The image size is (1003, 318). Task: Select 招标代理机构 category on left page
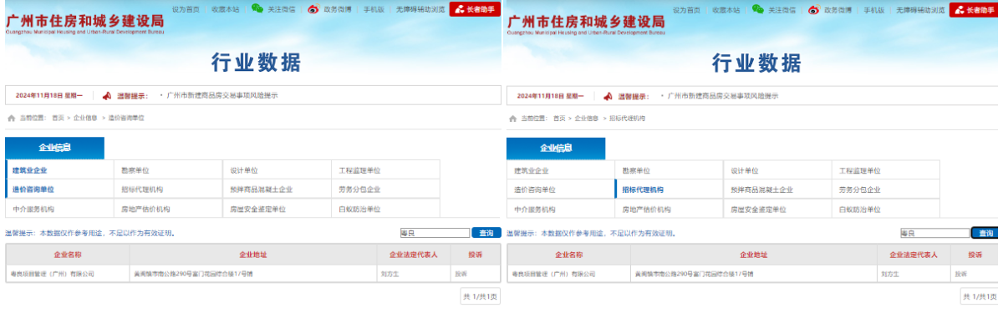pyautogui.click(x=167, y=189)
